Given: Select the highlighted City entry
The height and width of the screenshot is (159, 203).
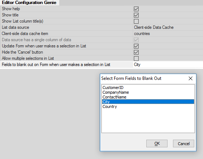Looking at the screenshot, I should (x=148, y=102).
